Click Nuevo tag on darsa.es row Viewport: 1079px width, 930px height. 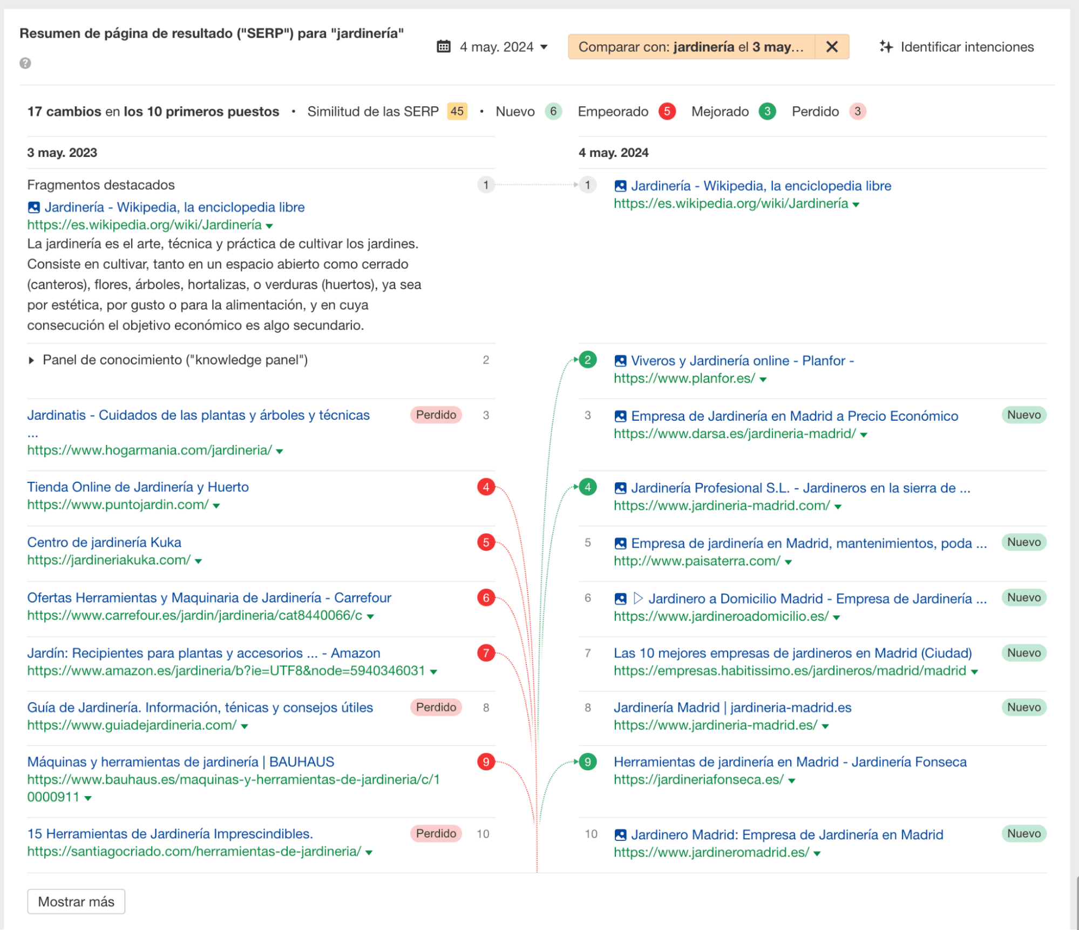(1024, 415)
